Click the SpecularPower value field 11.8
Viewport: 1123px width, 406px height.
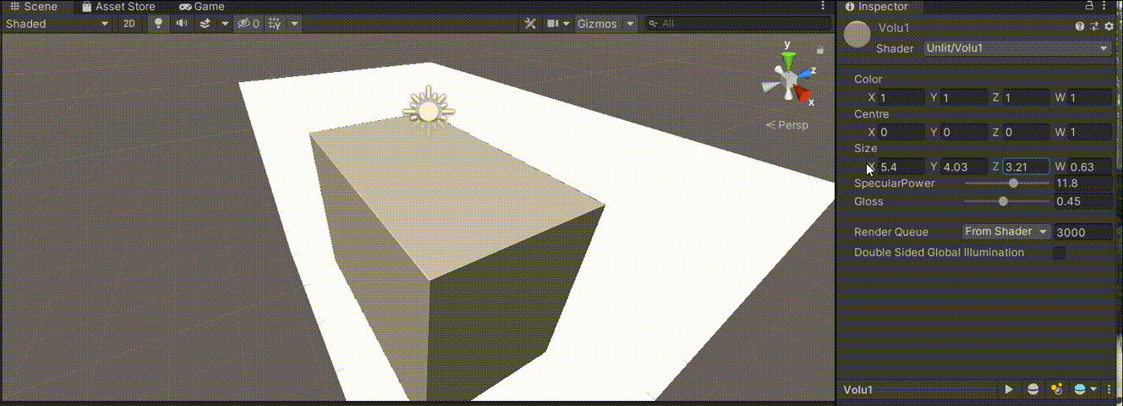click(x=1082, y=184)
